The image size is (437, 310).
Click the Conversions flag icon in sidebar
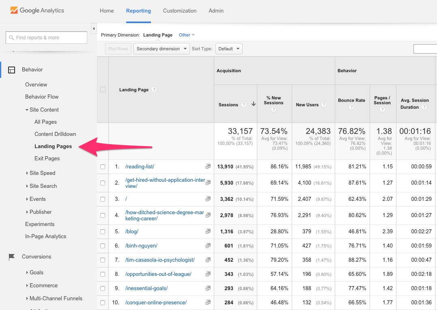pos(12,257)
